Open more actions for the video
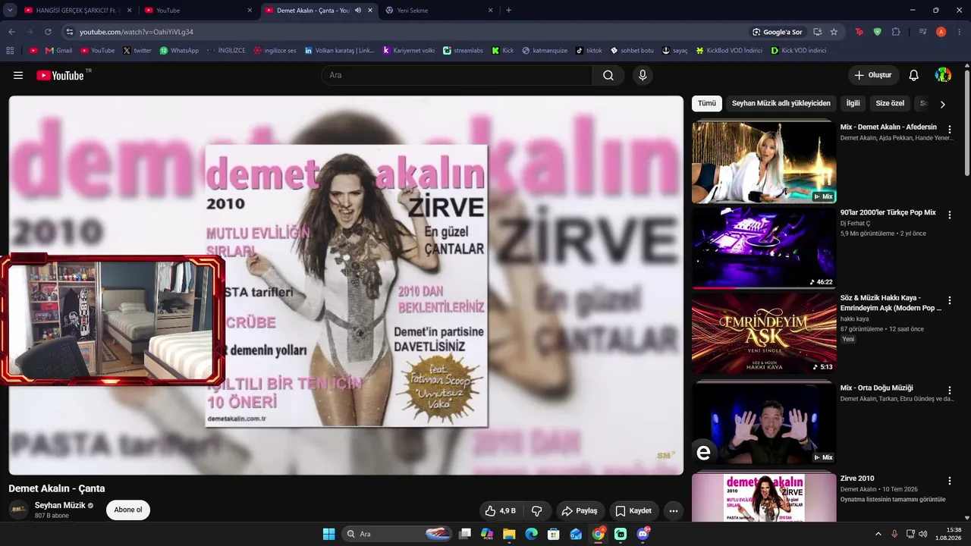Image resolution: width=971 pixels, height=546 pixels. (674, 511)
